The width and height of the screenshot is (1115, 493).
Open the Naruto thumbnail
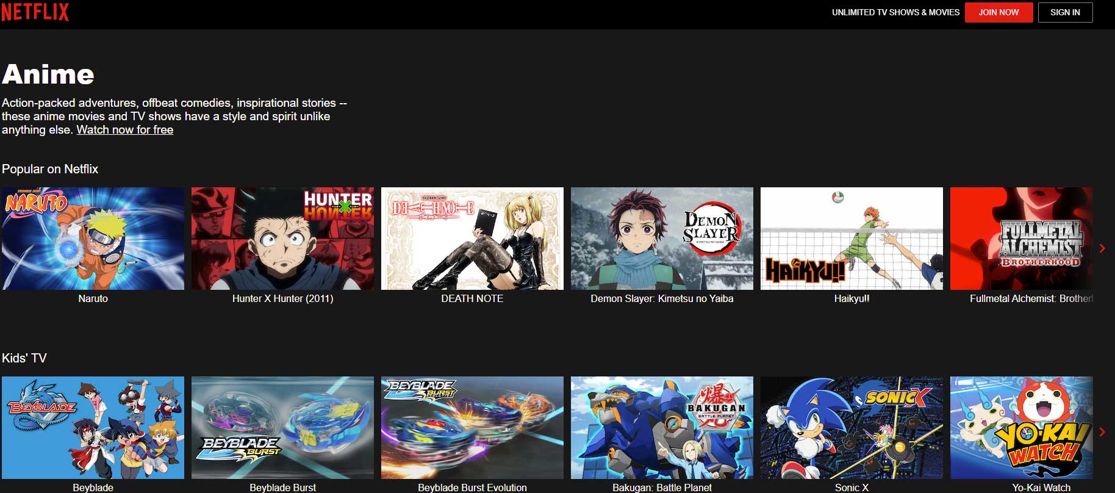pos(93,239)
